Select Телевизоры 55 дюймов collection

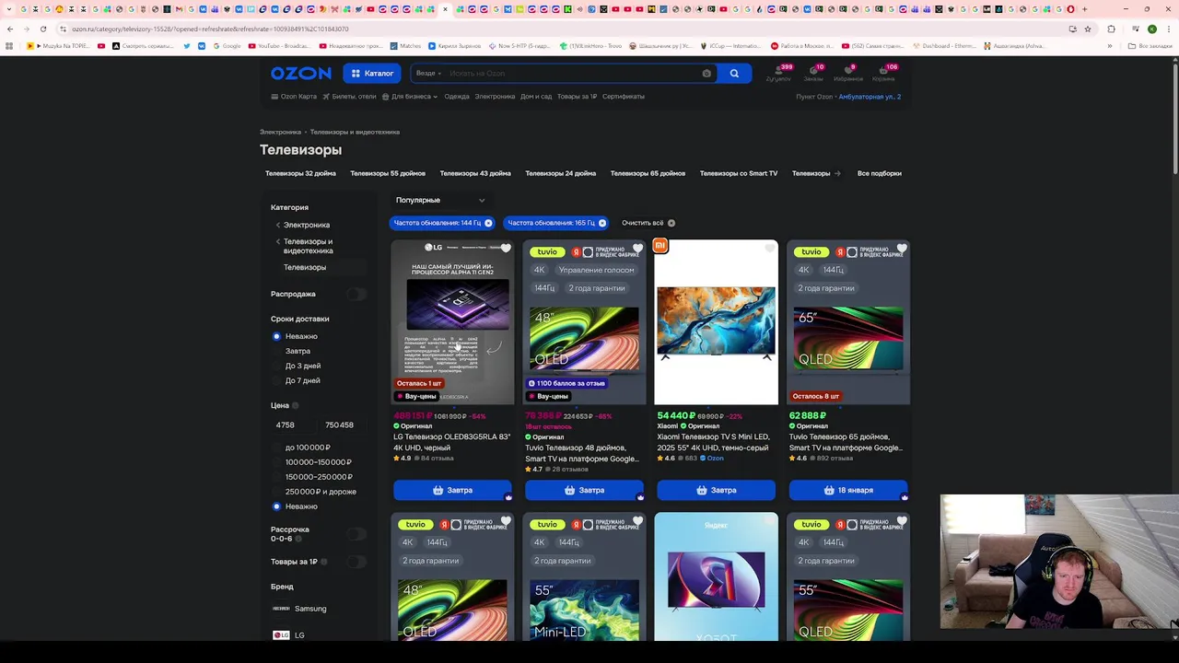pyautogui.click(x=388, y=173)
